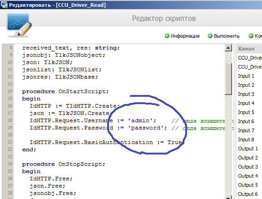
Task: Select Input 8 channel row
Action: [x=249, y=139]
